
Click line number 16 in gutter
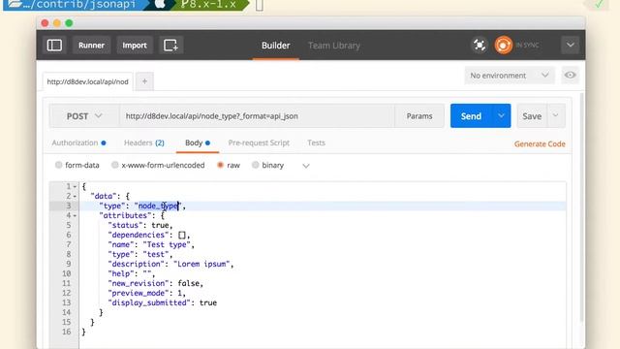pos(67,332)
